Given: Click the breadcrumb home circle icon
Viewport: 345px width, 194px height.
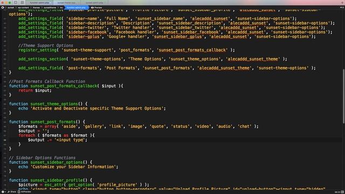Looking at the screenshot, I should tap(3, 8).
